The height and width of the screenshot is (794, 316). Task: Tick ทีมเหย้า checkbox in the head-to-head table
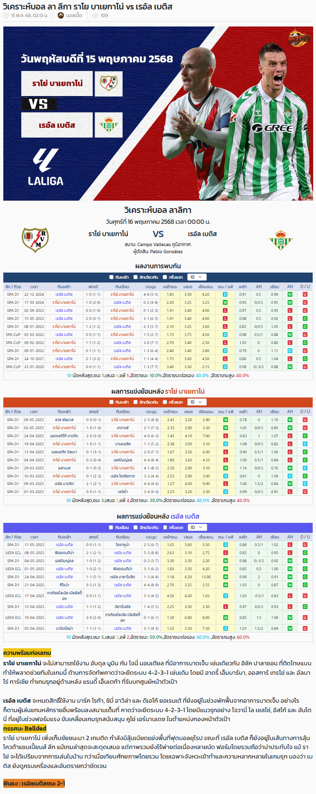111,277
